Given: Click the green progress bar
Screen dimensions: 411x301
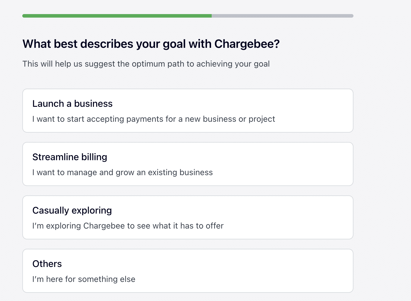Looking at the screenshot, I should pyautogui.click(x=117, y=16).
